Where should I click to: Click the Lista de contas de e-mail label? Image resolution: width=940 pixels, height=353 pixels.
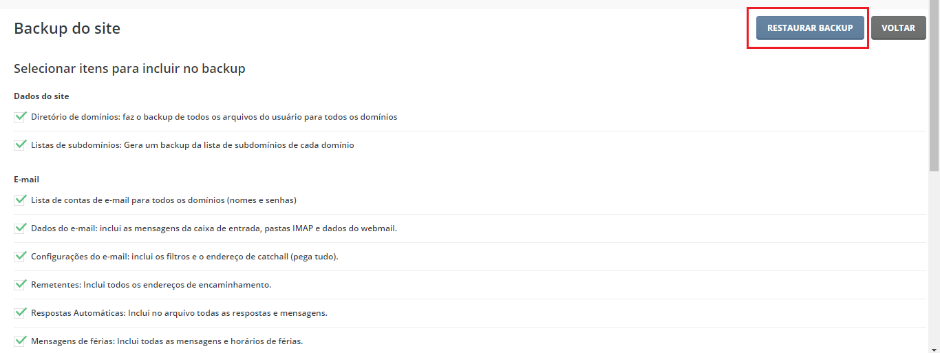point(163,200)
